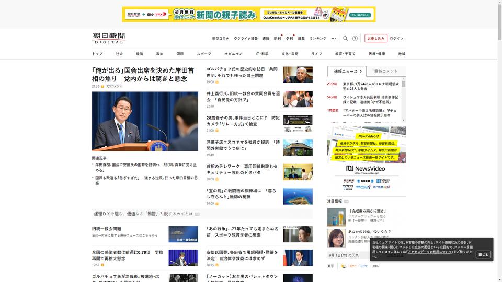The height and width of the screenshot is (282, 502).
Task: Open island aerial photo thumbnail
Action: click(x=298, y=196)
